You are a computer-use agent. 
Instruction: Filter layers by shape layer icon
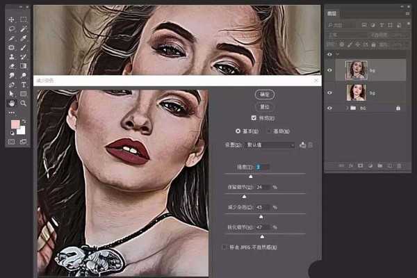point(390,25)
